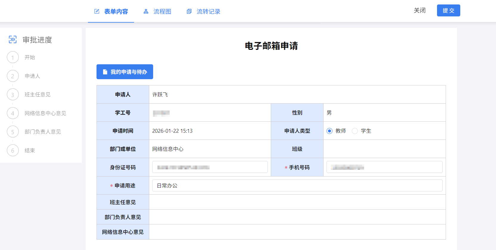
Task: Click the 关闭 close link
Action: pyautogui.click(x=419, y=10)
